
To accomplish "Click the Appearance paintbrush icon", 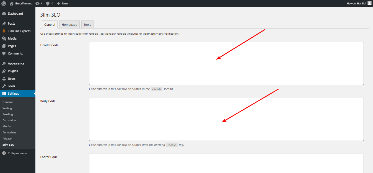I will (x=4, y=63).
